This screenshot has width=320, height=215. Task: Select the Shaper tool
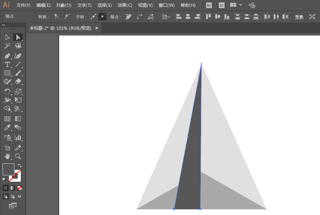tap(7, 82)
